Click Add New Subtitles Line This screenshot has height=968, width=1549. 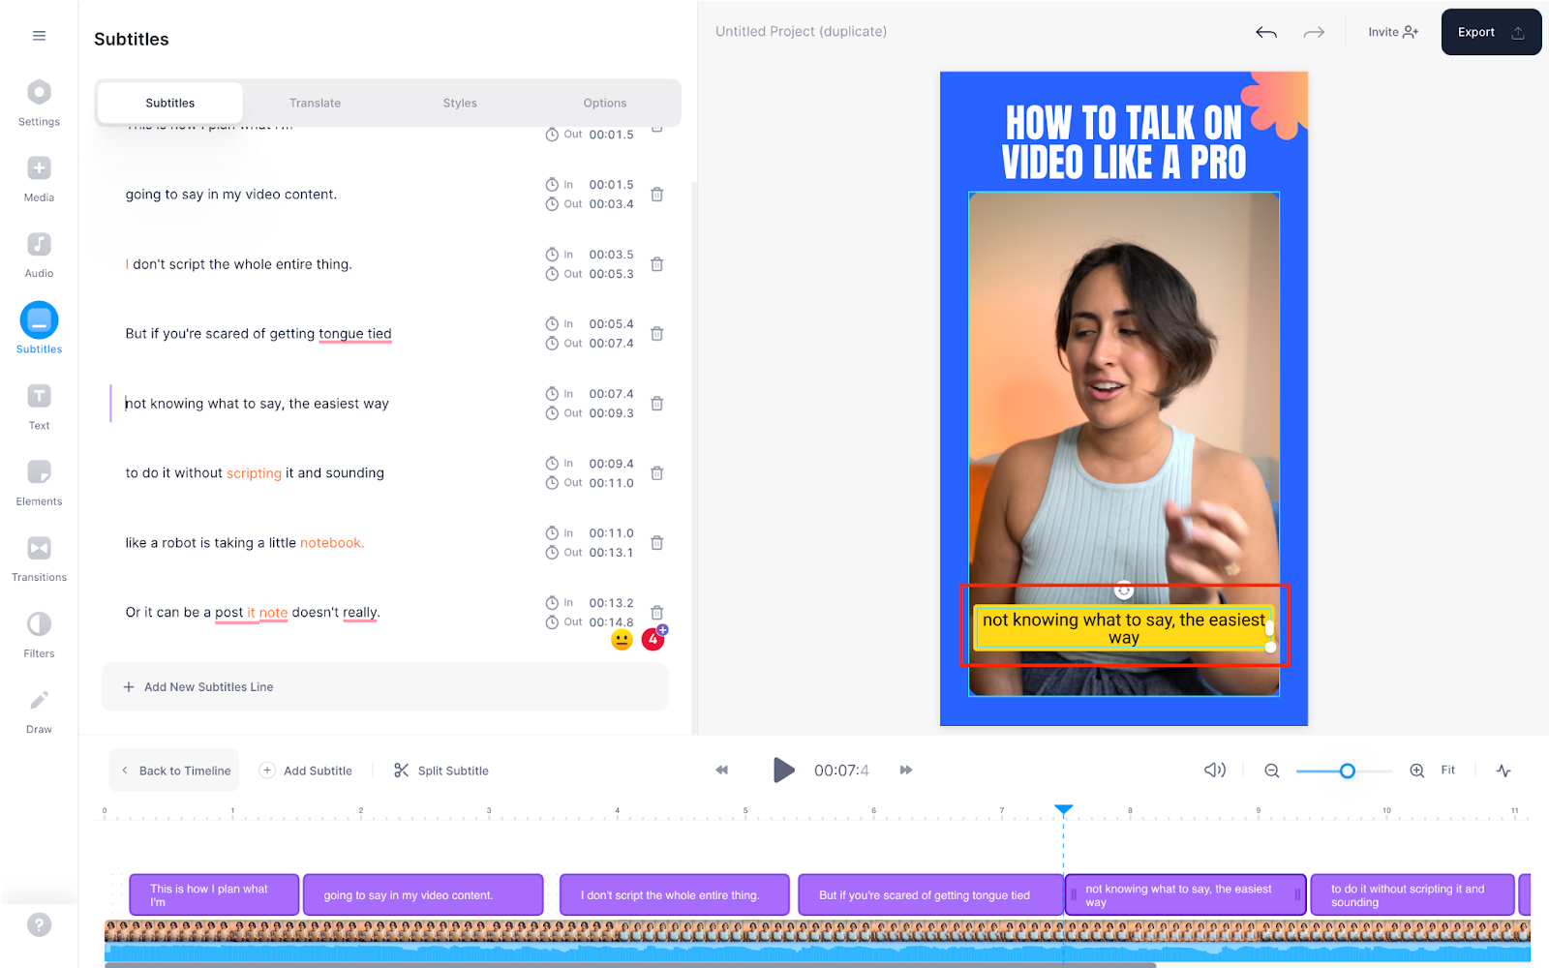click(385, 687)
